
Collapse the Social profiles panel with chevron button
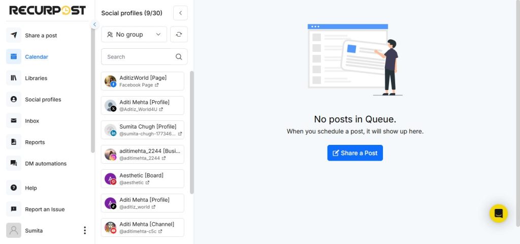(x=180, y=13)
